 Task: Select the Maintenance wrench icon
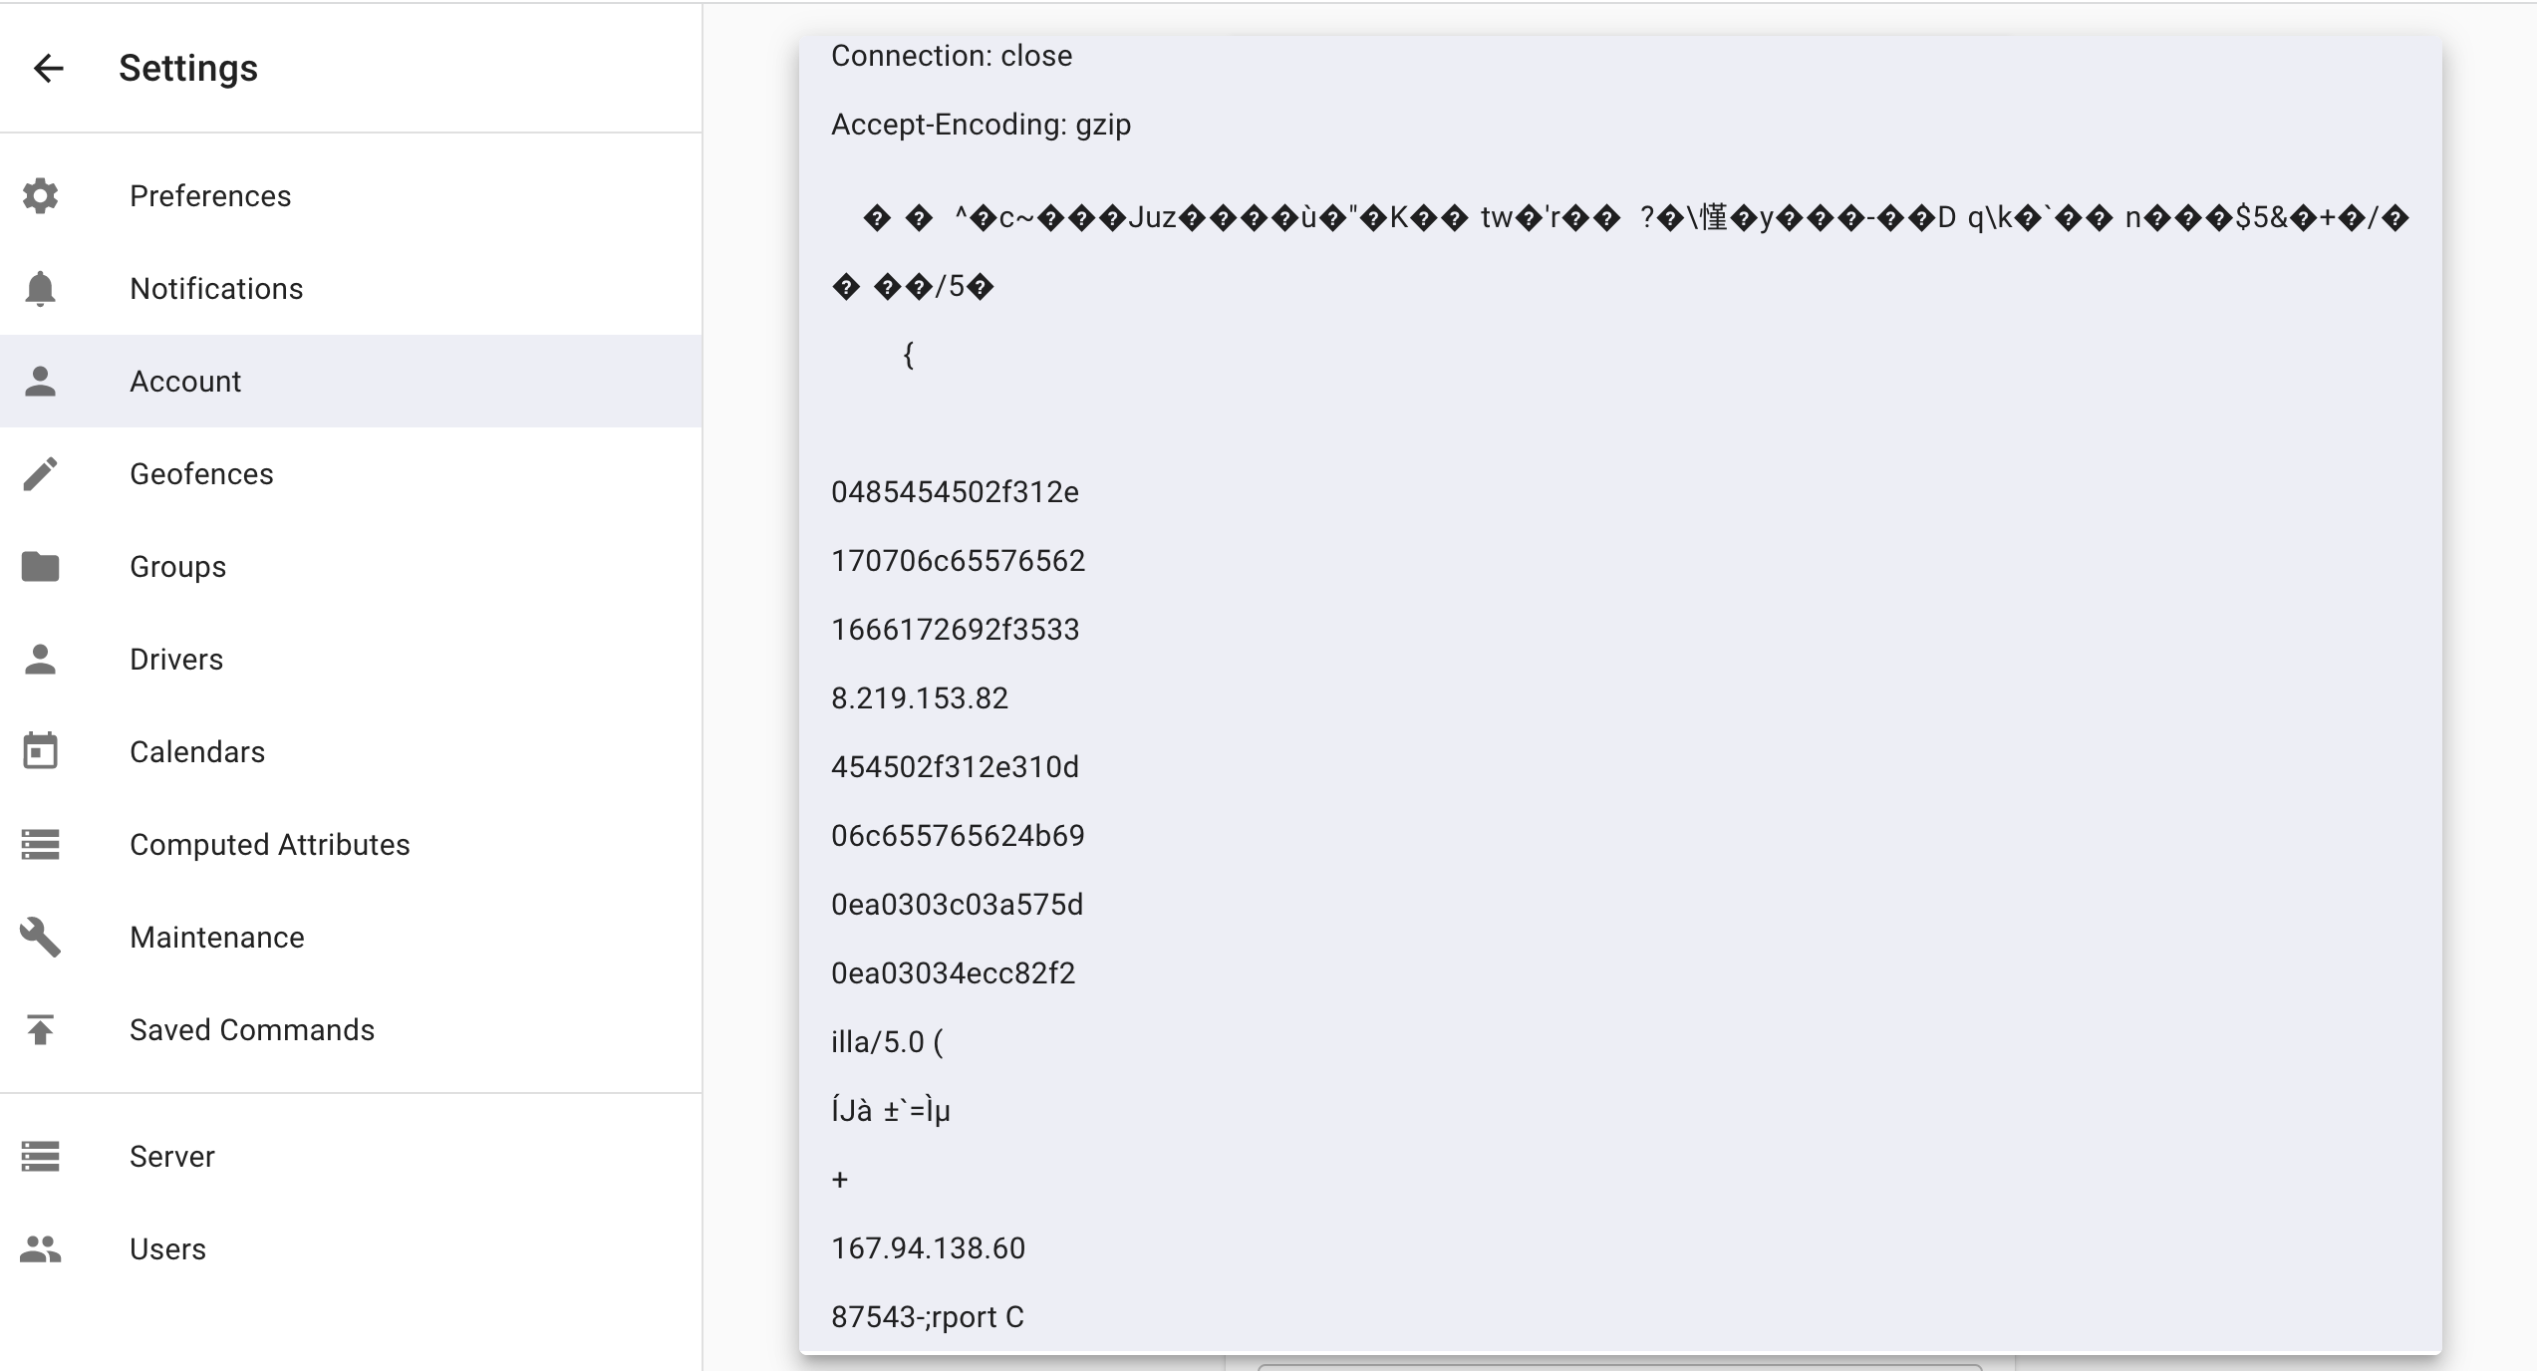click(41, 937)
